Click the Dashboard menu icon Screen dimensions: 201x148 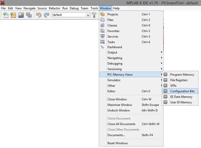pos(102,47)
